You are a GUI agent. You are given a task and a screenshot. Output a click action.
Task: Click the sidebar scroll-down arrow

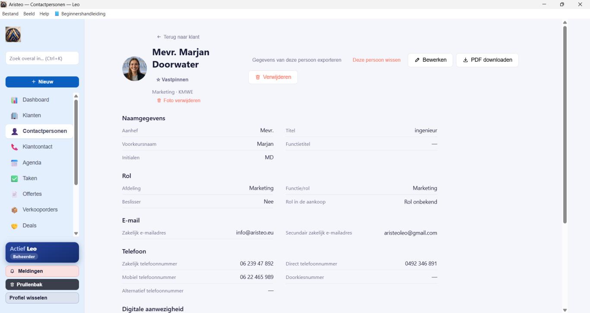pos(76,233)
